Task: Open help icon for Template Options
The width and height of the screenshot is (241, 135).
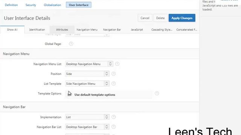Action: tap(157, 93)
